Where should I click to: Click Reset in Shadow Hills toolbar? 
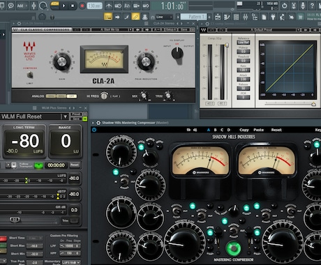coord(276,130)
